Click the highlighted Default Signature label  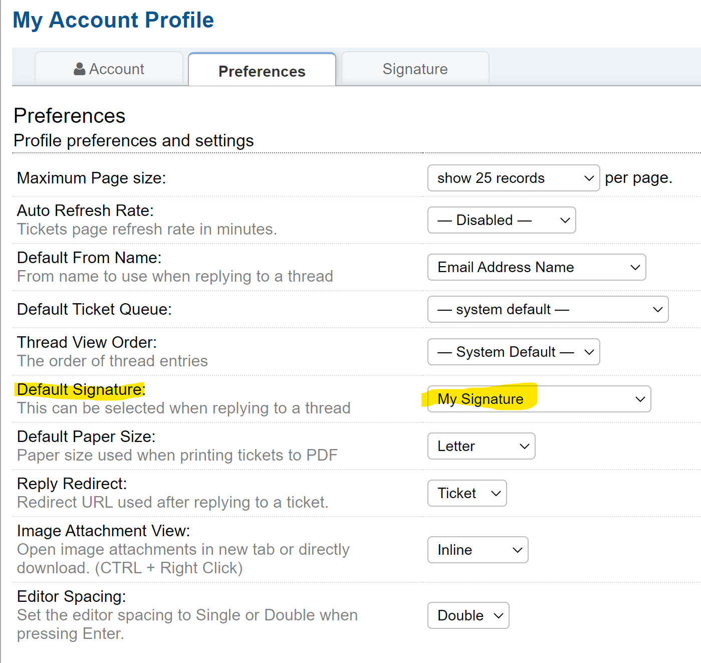81,389
